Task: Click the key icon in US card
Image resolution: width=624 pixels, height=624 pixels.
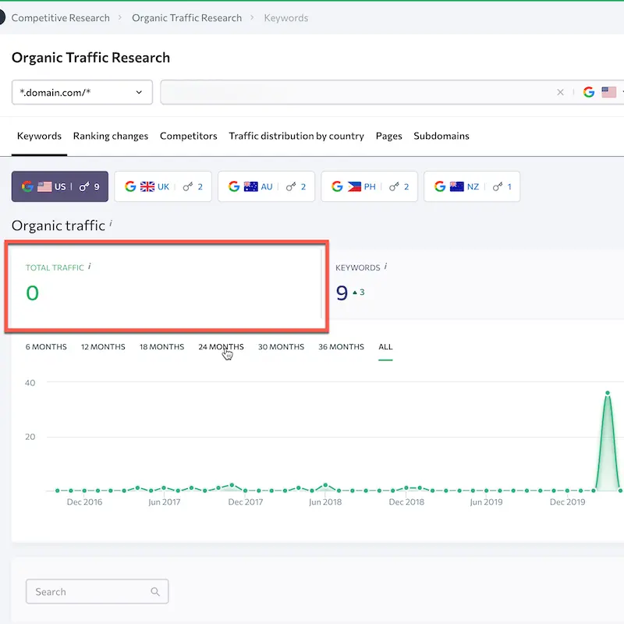Action: (x=84, y=186)
